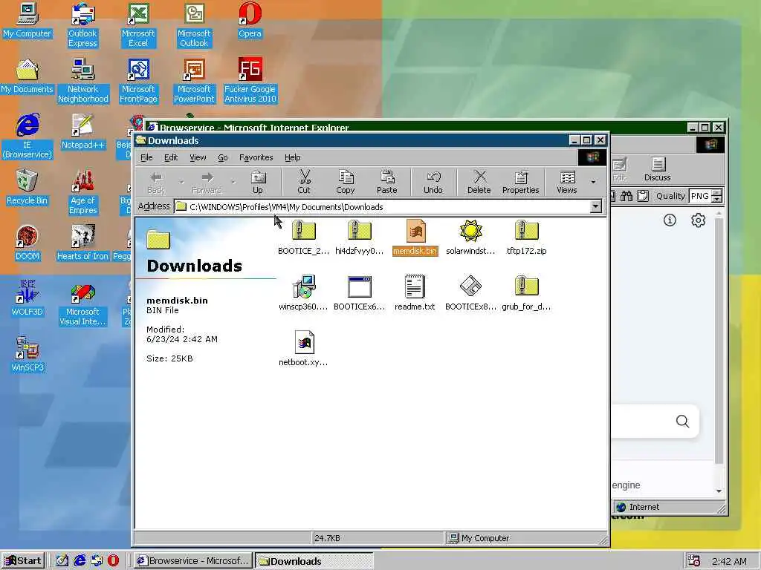Switch to Browservice taskbar button
The height and width of the screenshot is (570, 761).
pos(193,561)
